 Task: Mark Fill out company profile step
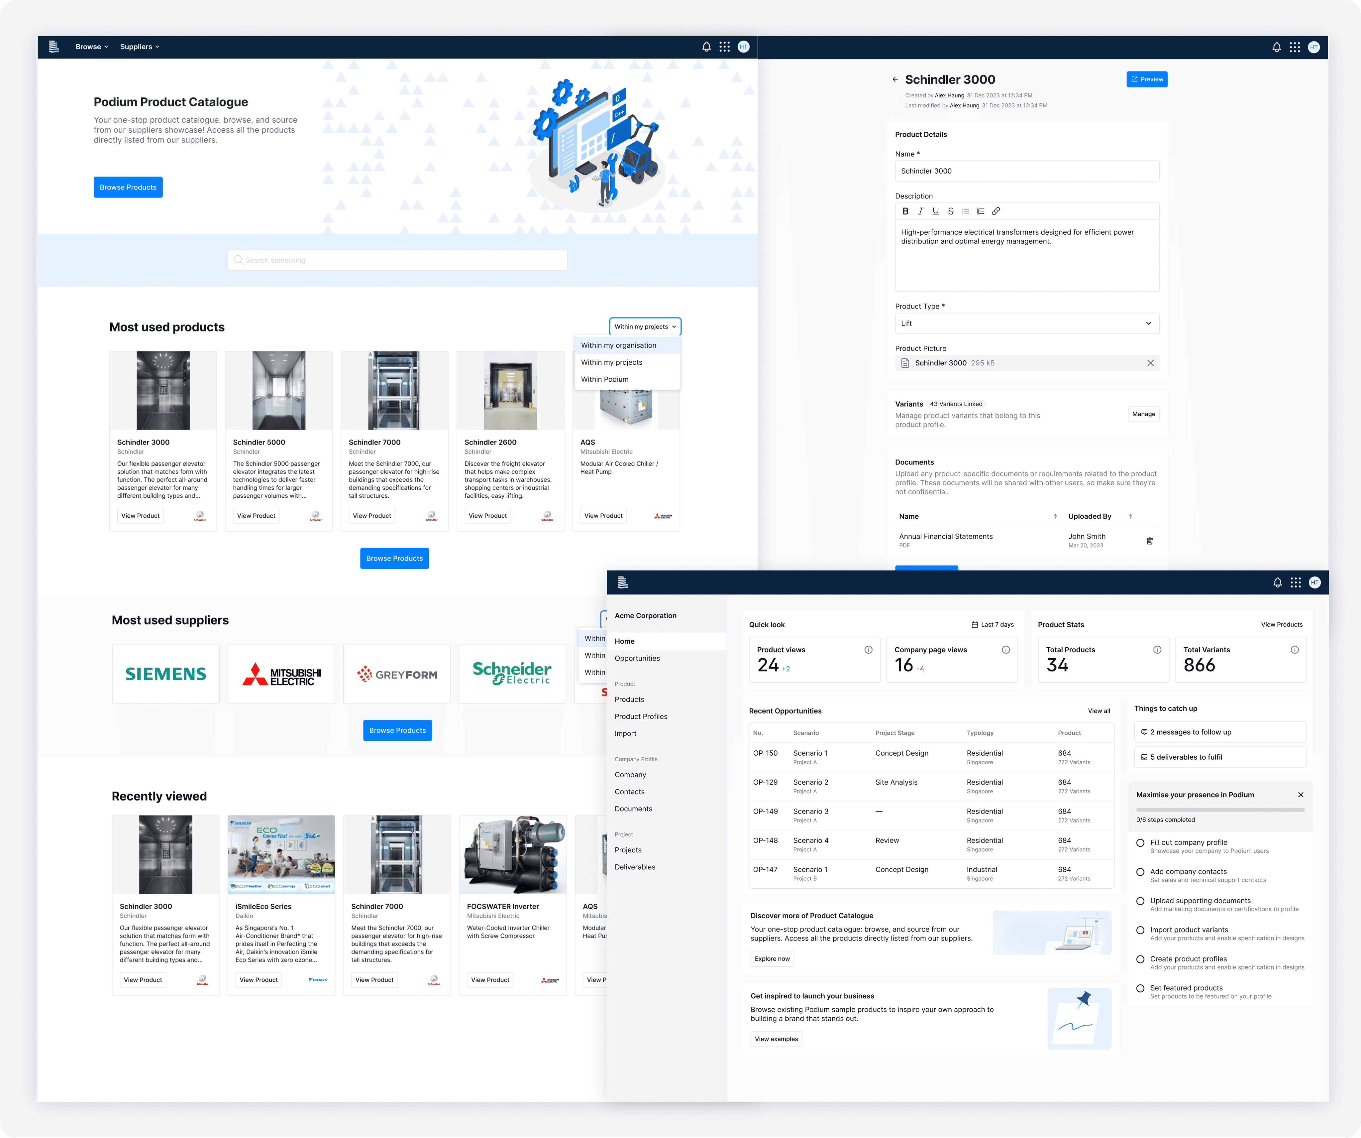point(1140,843)
